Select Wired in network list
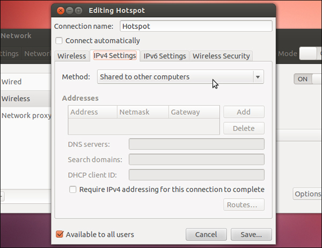322x248 pixels. [x=12, y=82]
